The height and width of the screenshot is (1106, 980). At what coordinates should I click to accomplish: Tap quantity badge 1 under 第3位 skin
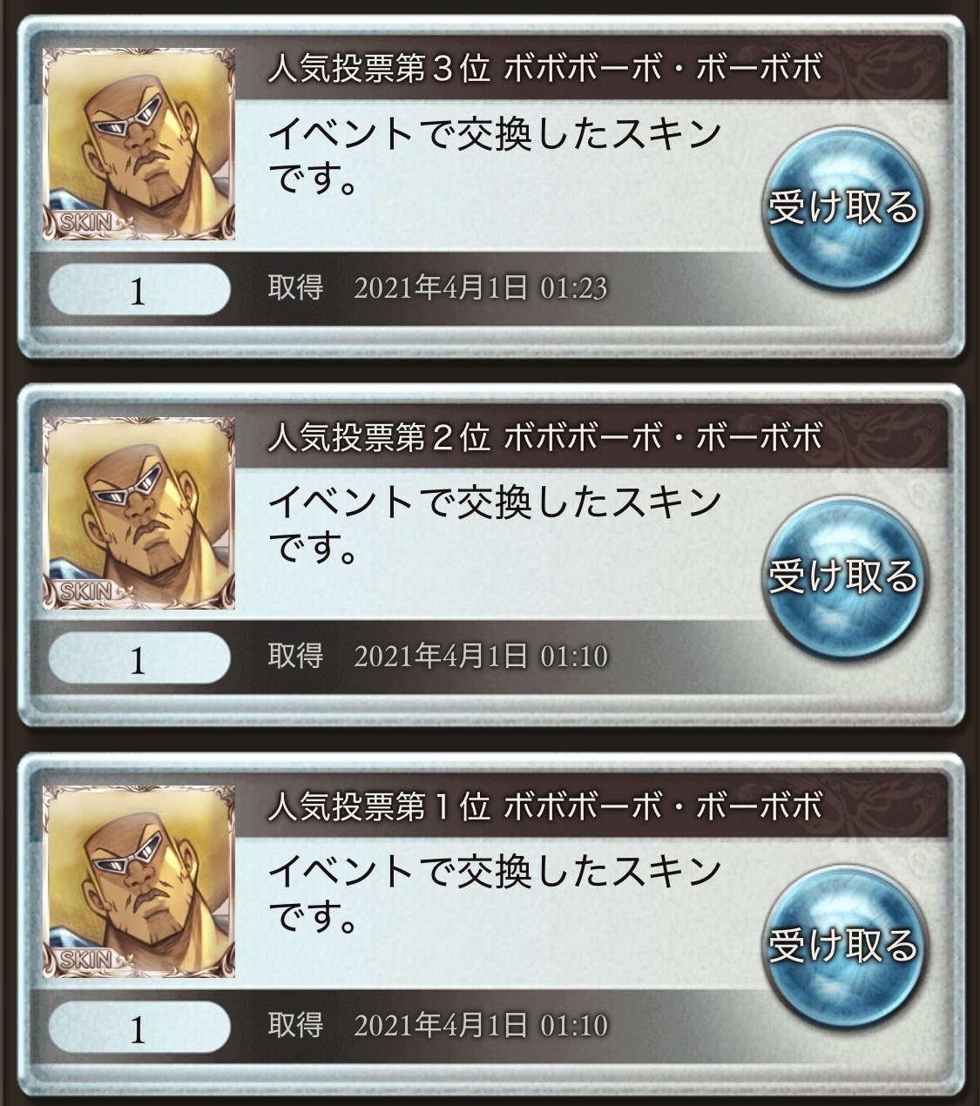point(139,291)
